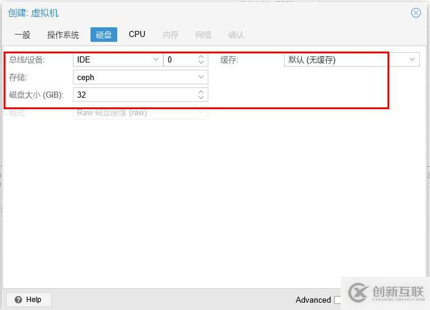The height and width of the screenshot is (310, 430).
Task: Click the 创建: 虚拟机 dialog title
Action: click(33, 13)
